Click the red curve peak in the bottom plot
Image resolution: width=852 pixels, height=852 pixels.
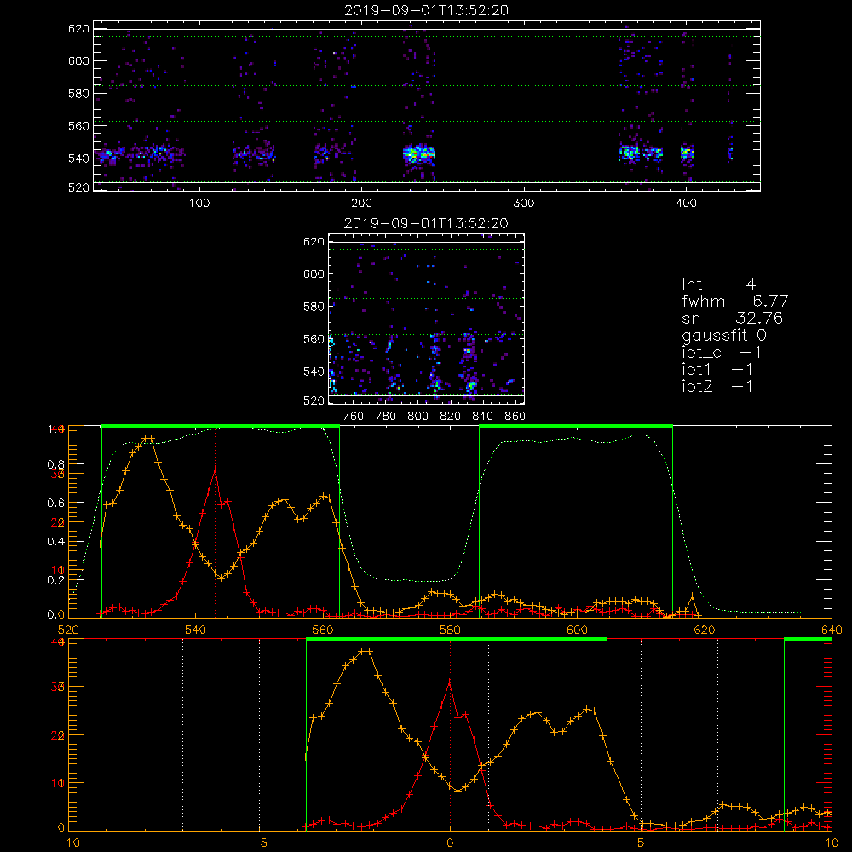[x=449, y=682]
